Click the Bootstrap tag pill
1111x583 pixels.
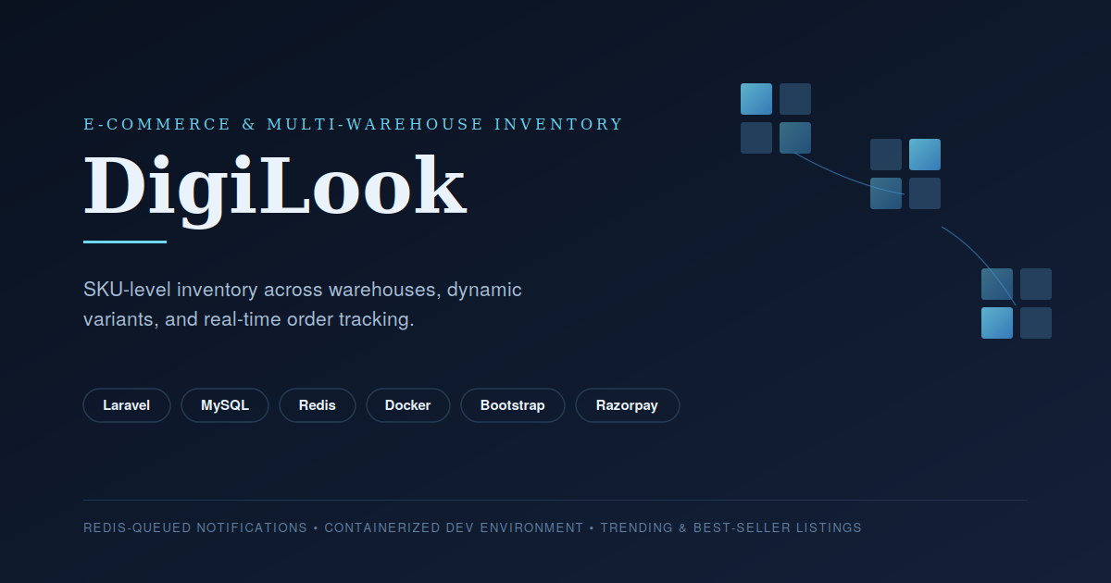tap(513, 405)
